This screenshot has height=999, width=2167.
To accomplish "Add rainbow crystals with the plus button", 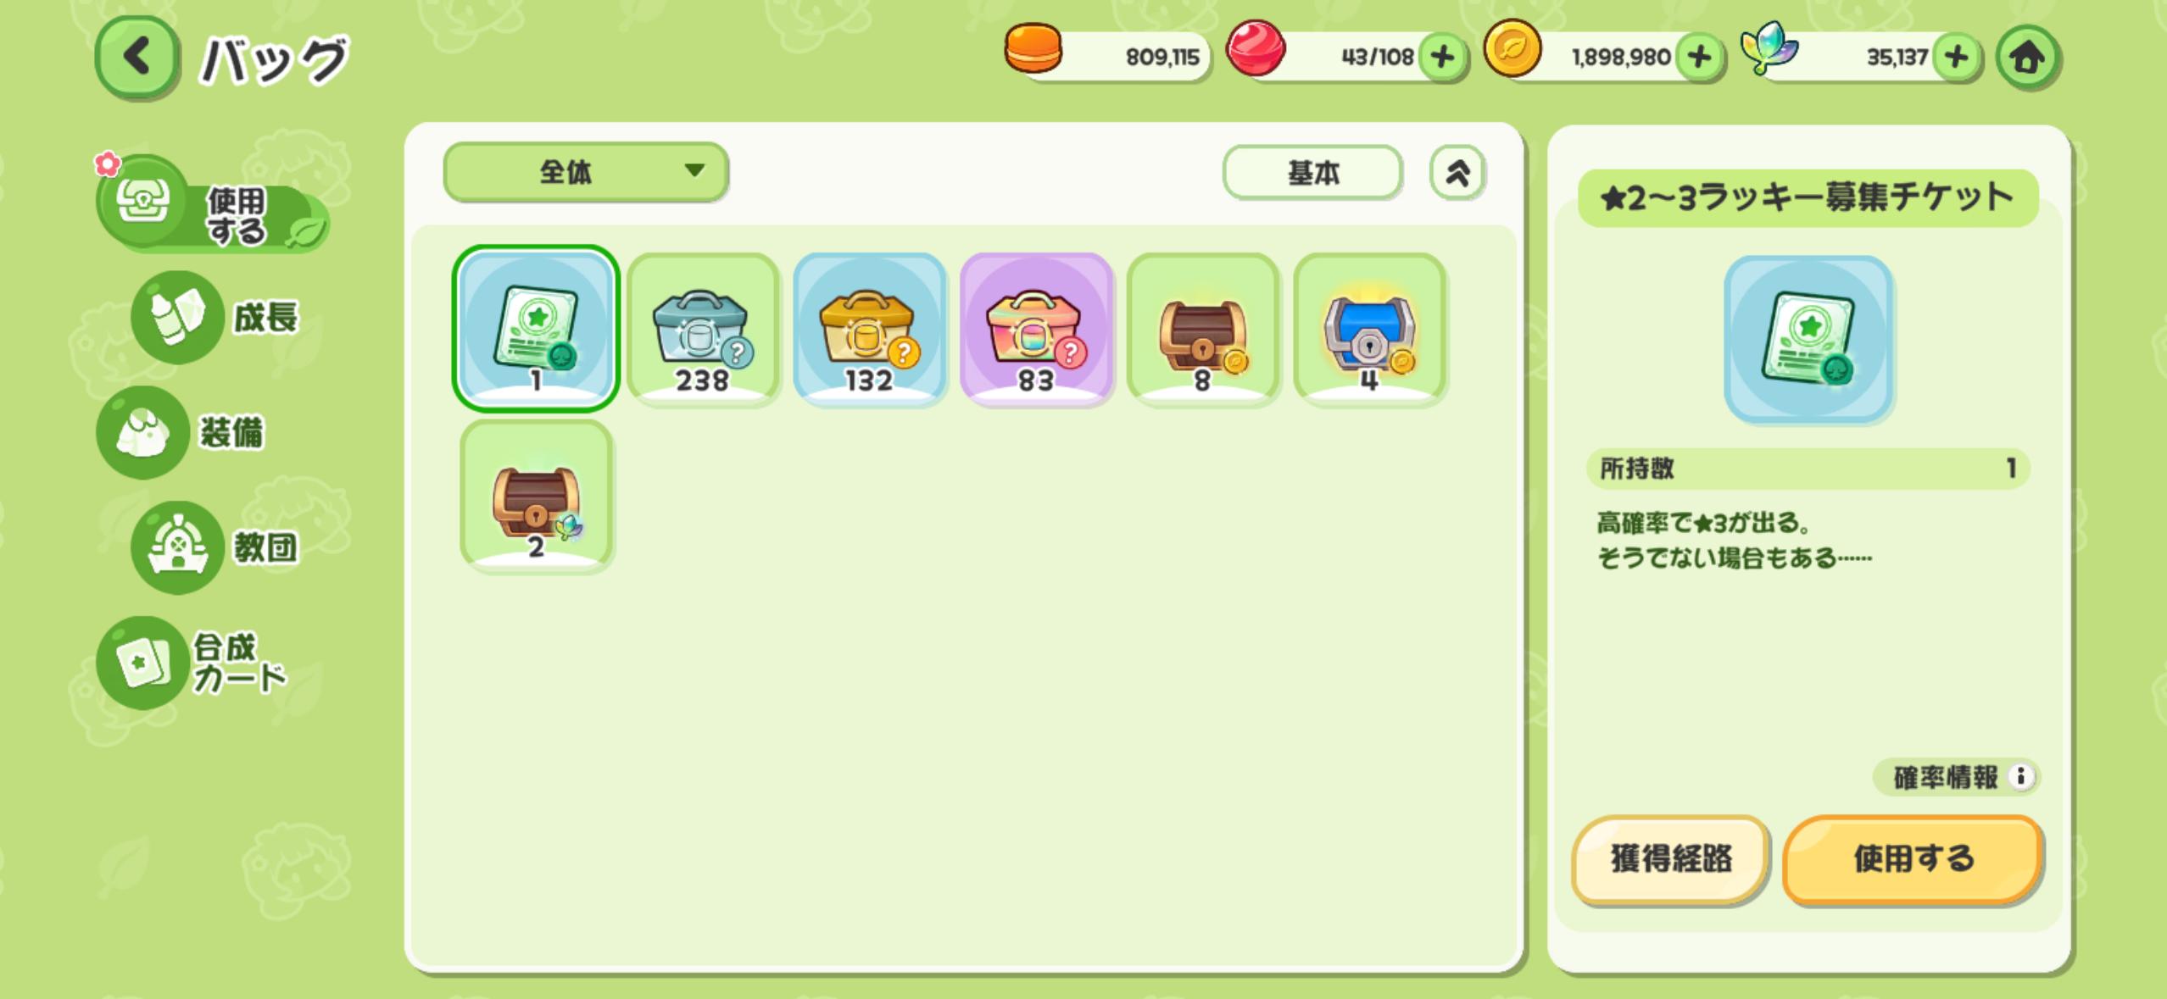I will [1957, 58].
